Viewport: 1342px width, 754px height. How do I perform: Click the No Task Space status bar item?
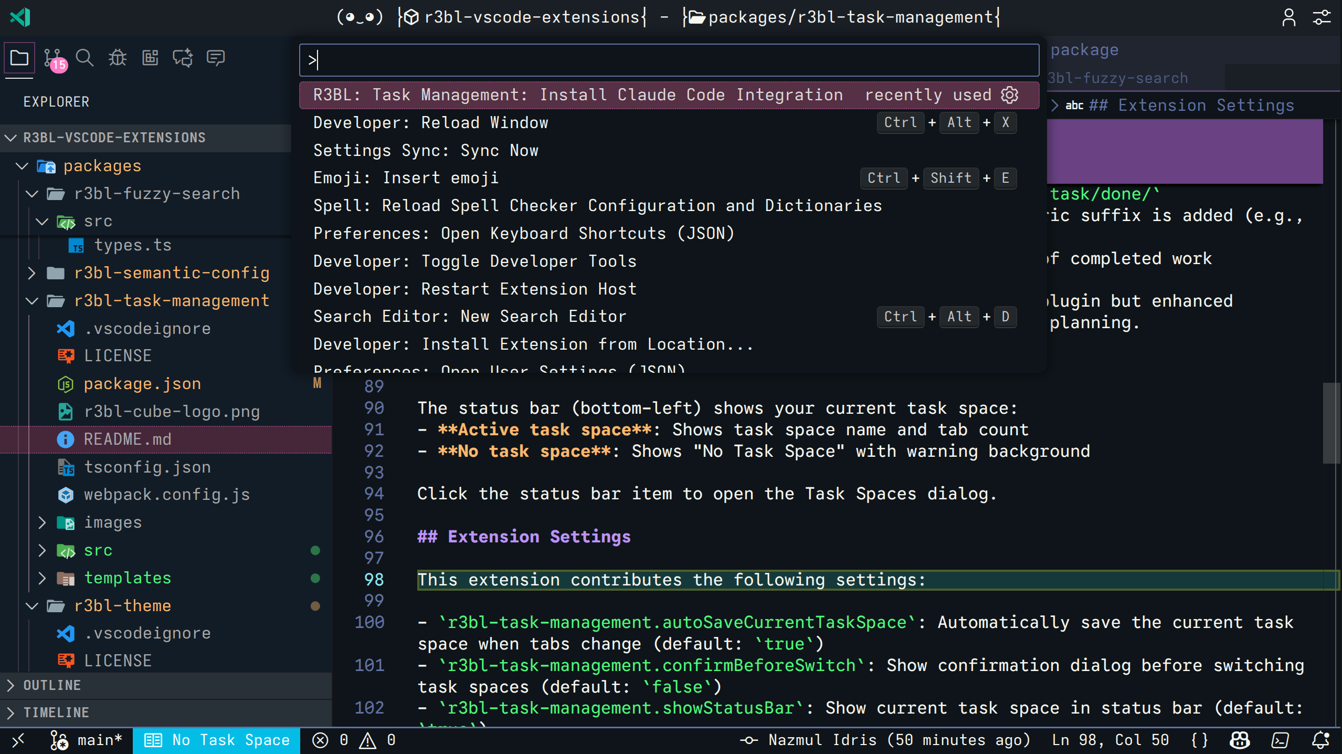click(216, 740)
